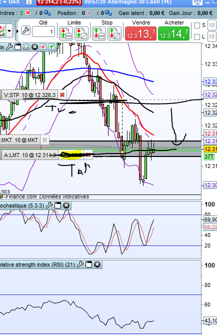Open Stochastique indicator wrench settings
Image resolution: width=217 pixels, height=335 pixels.
coord(49,205)
